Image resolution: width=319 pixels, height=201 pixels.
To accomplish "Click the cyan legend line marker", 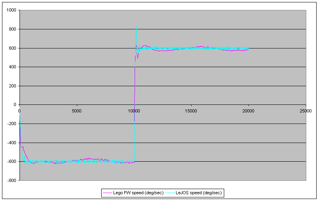I will click(x=170, y=193).
